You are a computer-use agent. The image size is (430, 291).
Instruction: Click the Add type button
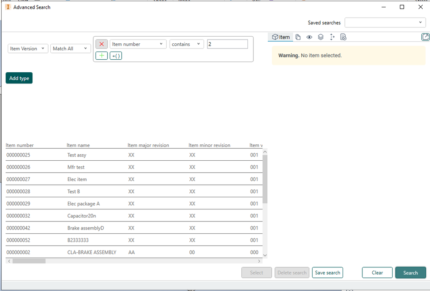click(19, 78)
